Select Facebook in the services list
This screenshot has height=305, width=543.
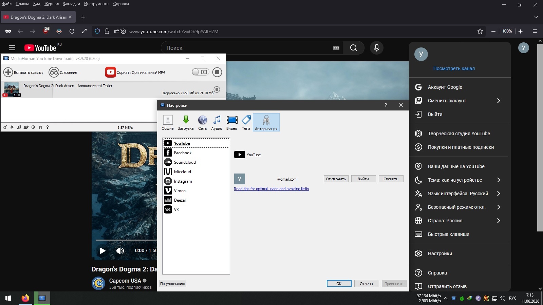(x=196, y=153)
